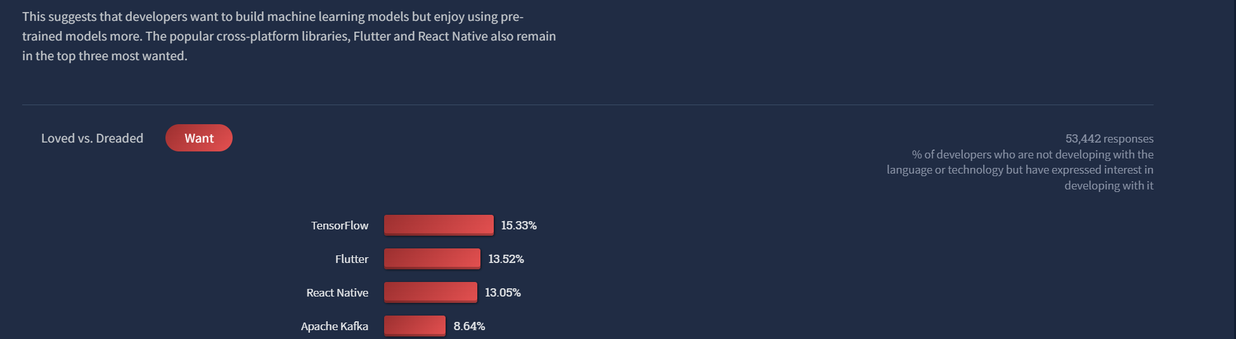Select the red Want tab
Viewport: 1236px width, 339px height.
coord(199,138)
